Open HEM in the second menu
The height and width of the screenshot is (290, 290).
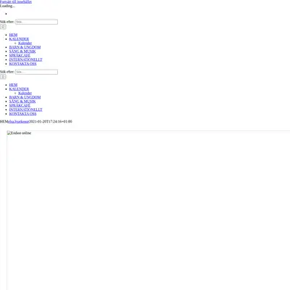pos(13,85)
